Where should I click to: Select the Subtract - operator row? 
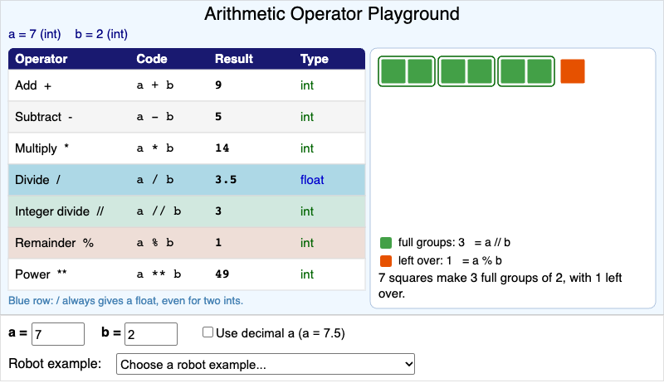[187, 117]
